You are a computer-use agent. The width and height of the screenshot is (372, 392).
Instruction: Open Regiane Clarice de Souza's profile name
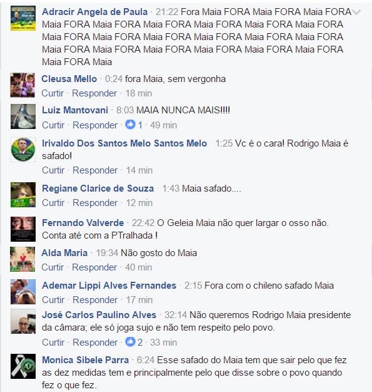(98, 188)
